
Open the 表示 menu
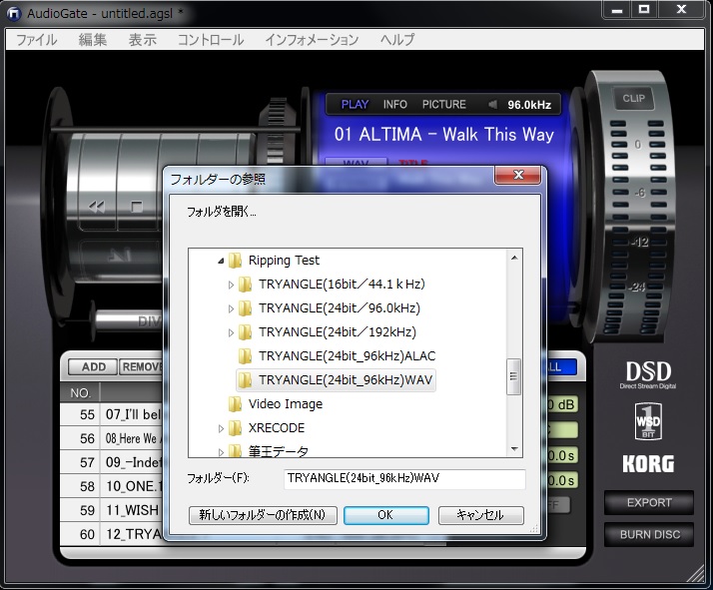click(x=143, y=40)
